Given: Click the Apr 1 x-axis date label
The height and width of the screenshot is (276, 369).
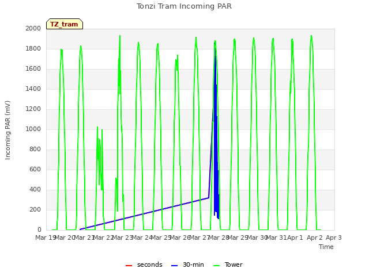Looking at the screenshot, I should click(295, 237).
